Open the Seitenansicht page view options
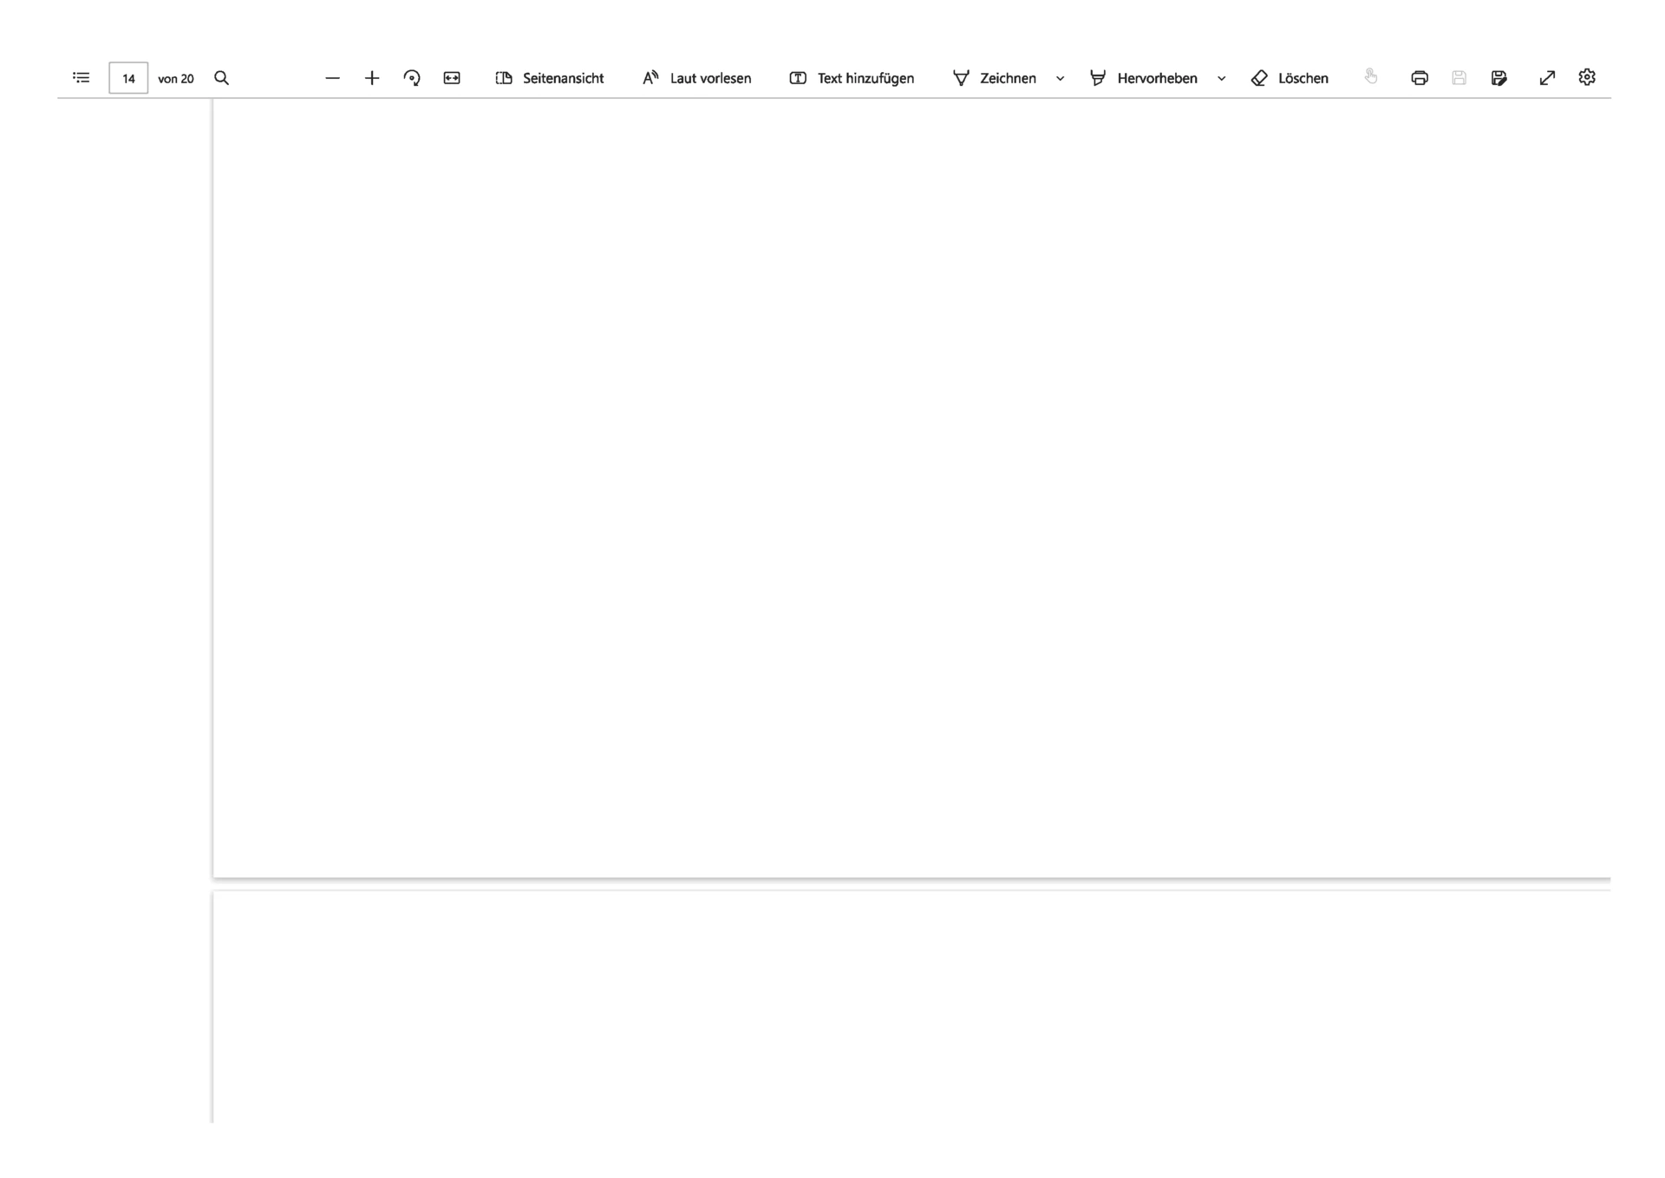Image resolution: width=1665 pixels, height=1178 pixels. pos(550,78)
